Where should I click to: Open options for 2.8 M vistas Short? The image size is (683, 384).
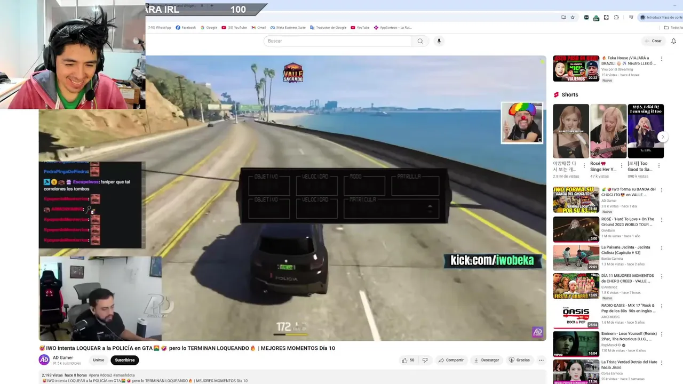584,165
